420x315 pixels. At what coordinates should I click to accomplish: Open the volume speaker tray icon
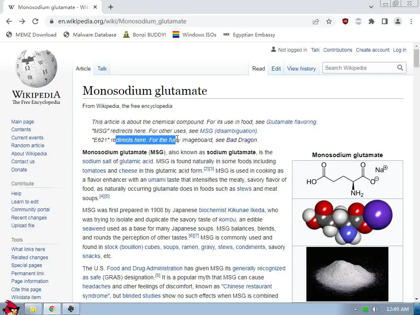point(375,309)
